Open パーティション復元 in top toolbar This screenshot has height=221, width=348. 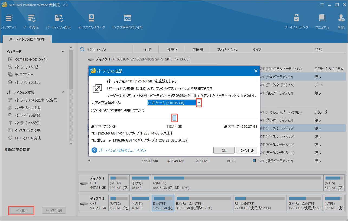coord(58,22)
